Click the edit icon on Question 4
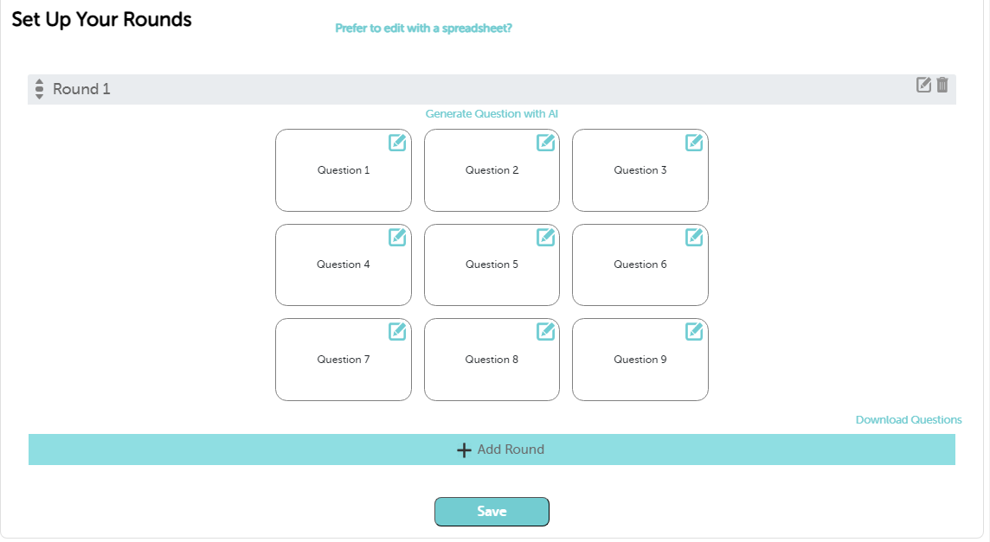This screenshot has width=990, height=542. [397, 237]
